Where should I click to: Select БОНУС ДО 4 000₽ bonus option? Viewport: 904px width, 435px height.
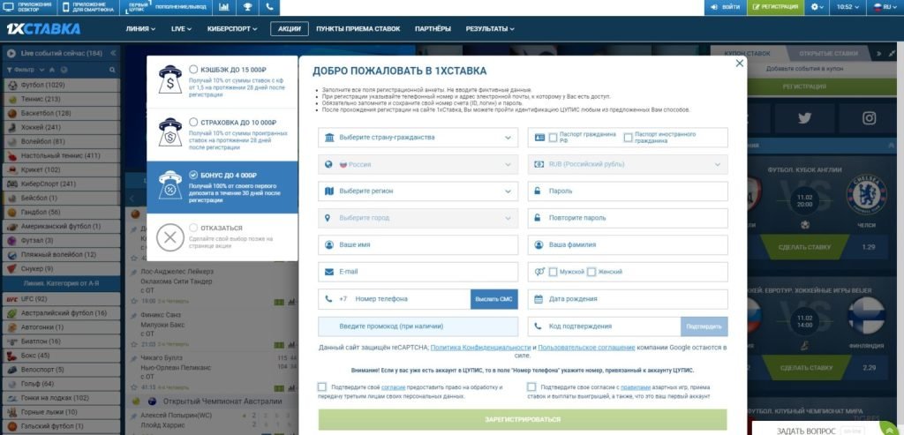193,175
